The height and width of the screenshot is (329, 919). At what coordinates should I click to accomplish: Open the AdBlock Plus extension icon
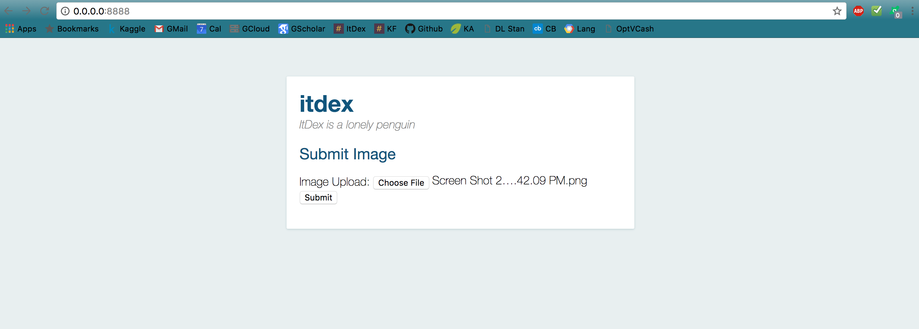(858, 11)
